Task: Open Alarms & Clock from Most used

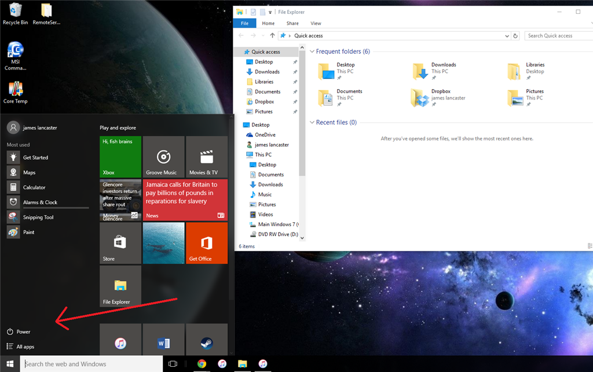Action: point(47,202)
